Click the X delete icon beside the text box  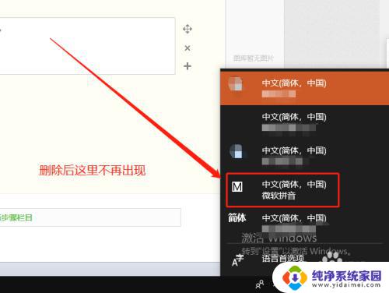click(187, 48)
